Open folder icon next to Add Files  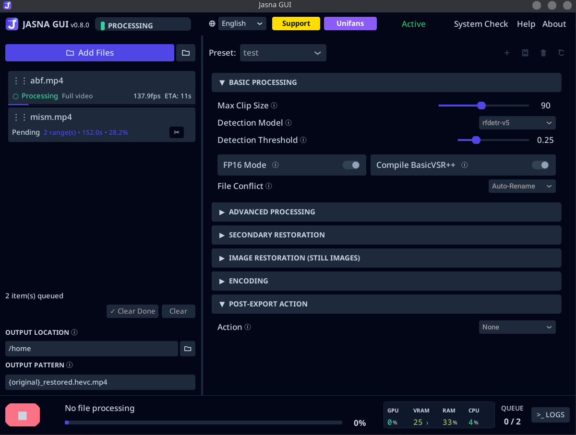[186, 53]
